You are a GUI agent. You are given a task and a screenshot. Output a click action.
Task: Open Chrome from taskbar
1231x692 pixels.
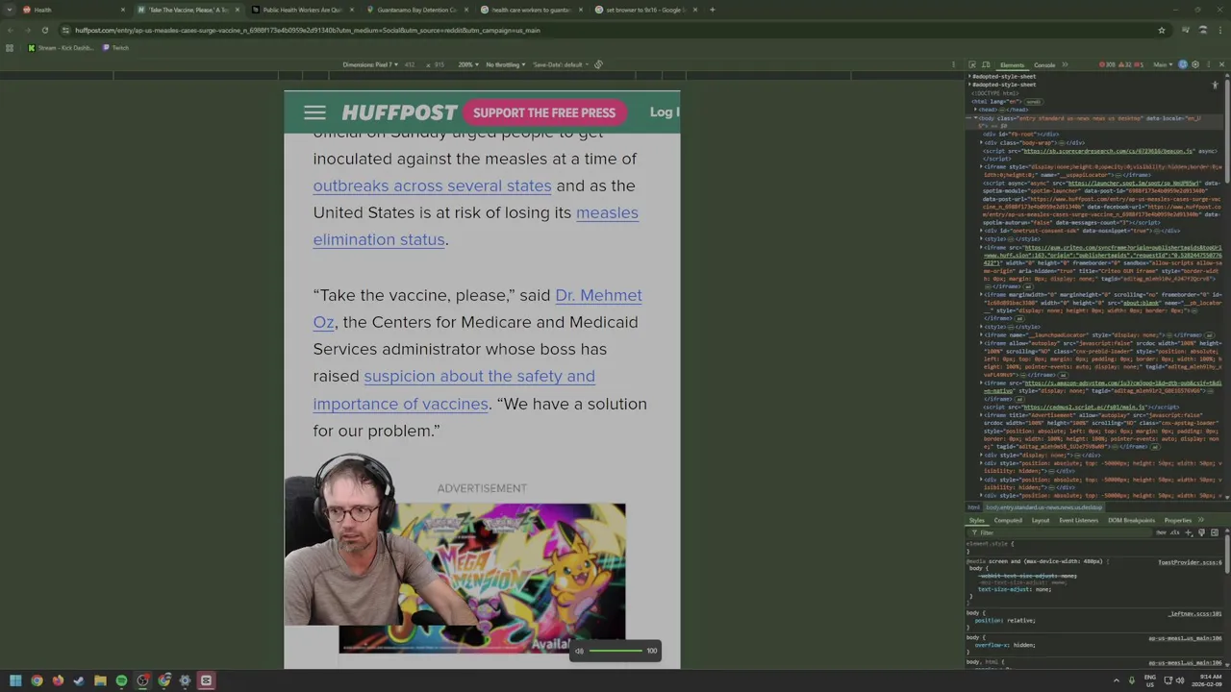click(37, 680)
